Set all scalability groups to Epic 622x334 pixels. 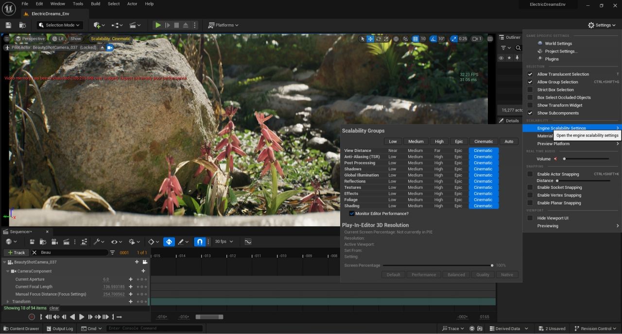(458, 141)
